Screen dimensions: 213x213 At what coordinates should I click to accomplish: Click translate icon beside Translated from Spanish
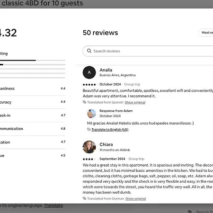[84, 102]
